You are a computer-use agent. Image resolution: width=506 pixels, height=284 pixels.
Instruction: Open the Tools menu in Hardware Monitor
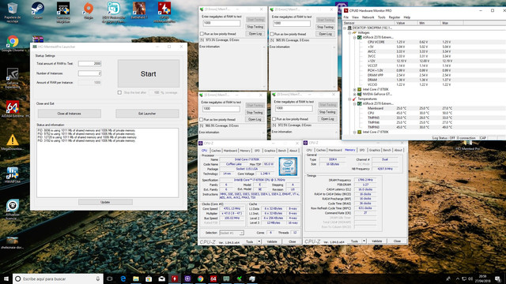[x=381, y=17]
